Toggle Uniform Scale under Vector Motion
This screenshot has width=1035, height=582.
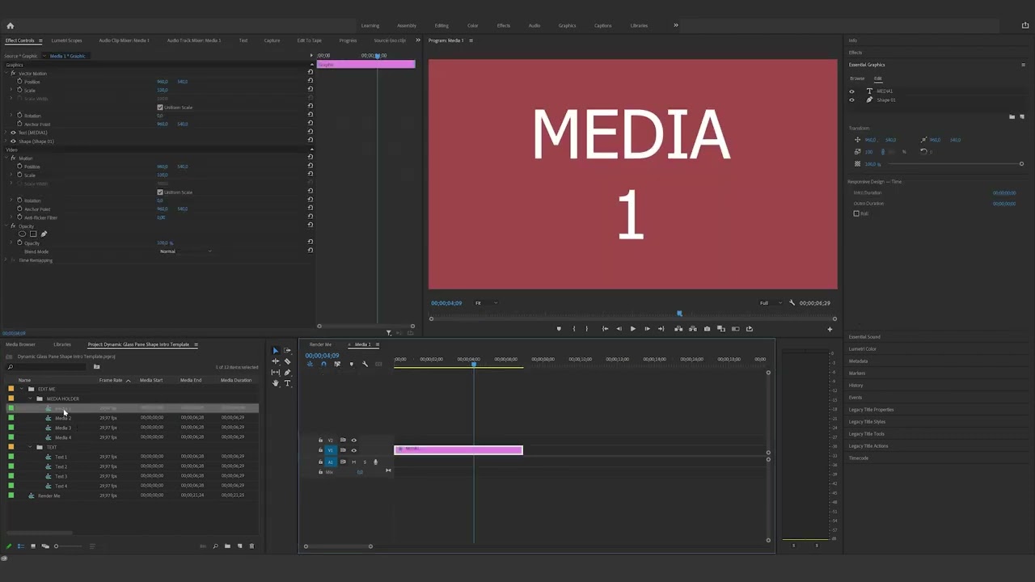pos(160,108)
